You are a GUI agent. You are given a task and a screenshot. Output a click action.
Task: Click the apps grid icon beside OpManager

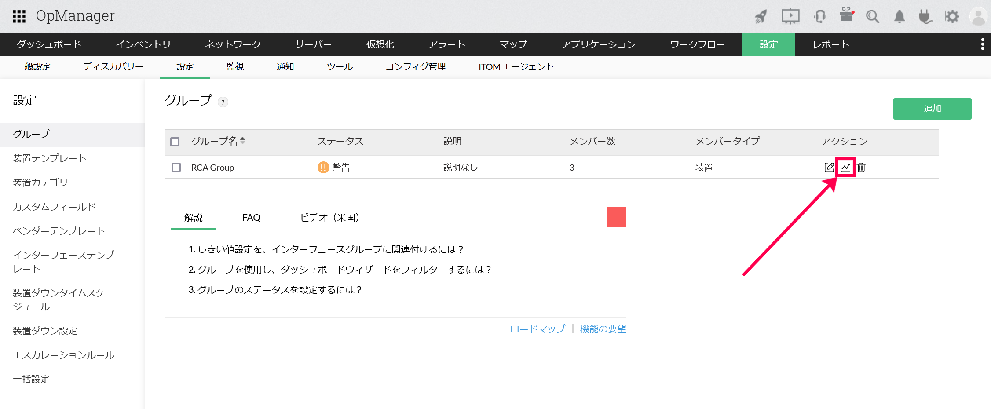click(19, 16)
